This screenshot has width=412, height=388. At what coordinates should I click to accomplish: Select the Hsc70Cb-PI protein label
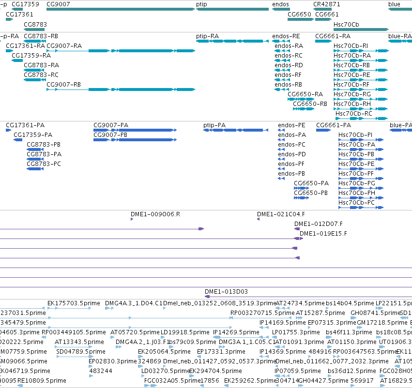355,134
